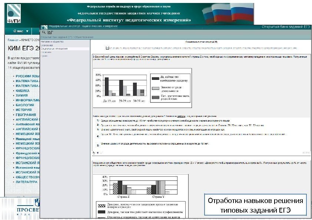Click 'Федеральный институт педагогических измерений' title in front window
312x220 pixels.
(83, 26)
